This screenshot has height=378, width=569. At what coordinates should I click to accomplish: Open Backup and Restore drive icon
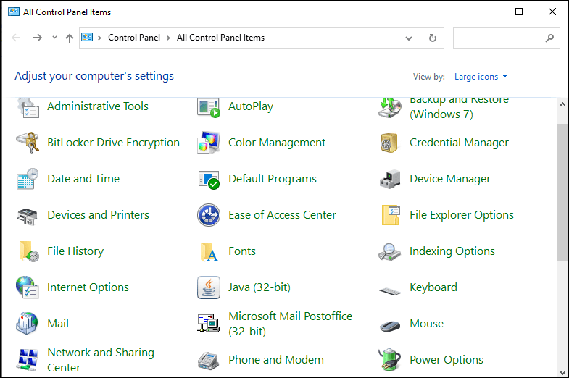[x=390, y=108]
